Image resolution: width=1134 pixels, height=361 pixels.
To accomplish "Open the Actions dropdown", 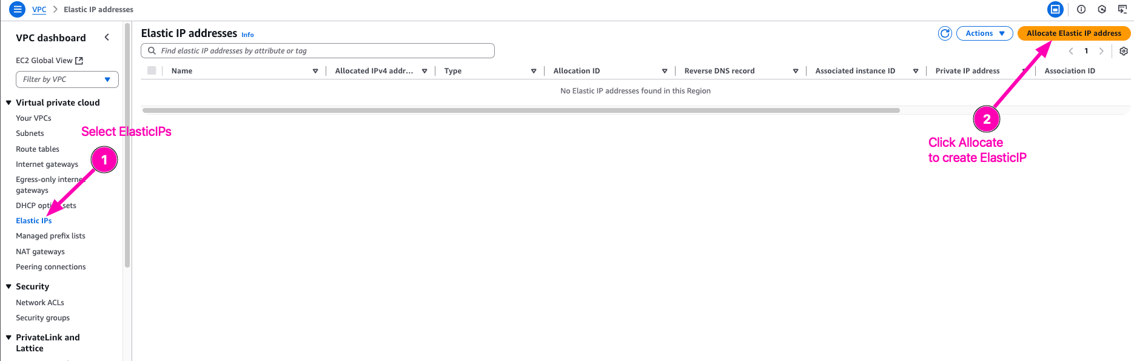I will pos(984,33).
